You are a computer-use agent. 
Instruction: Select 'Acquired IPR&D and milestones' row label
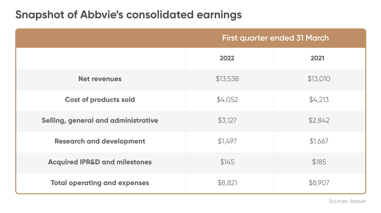click(100, 162)
